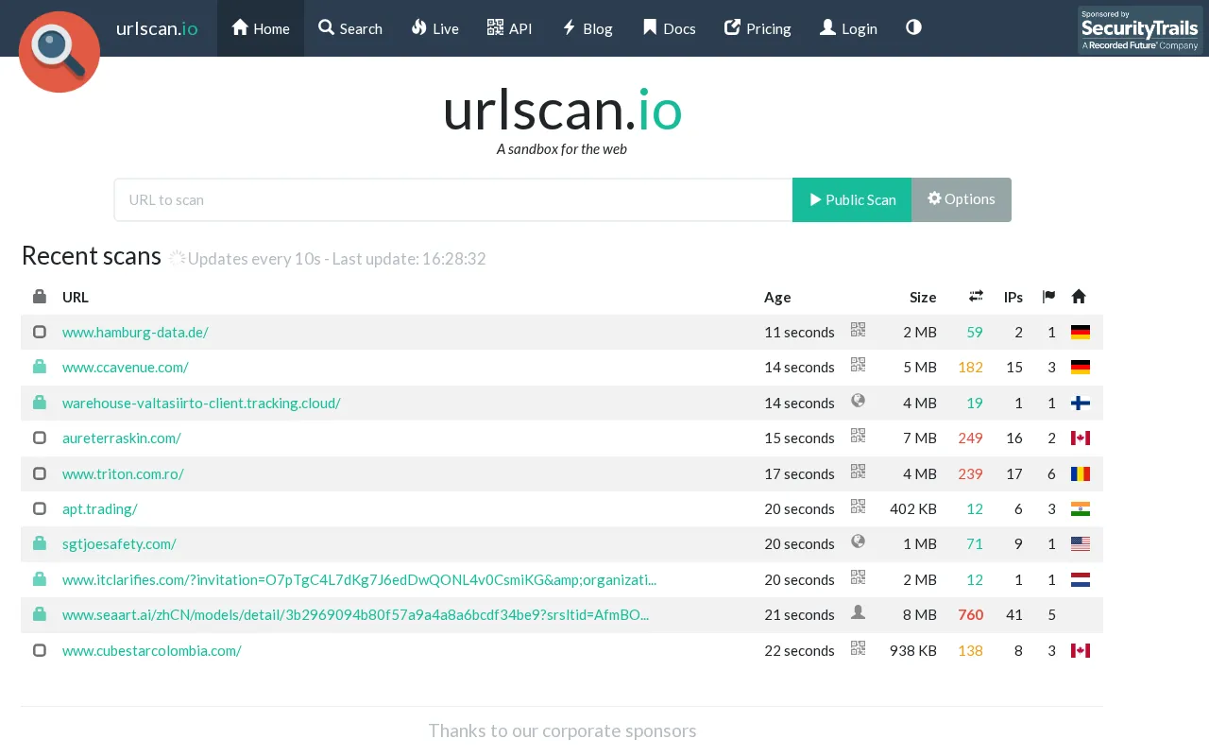
Task: Open apt.trading scan result
Action: (100, 508)
